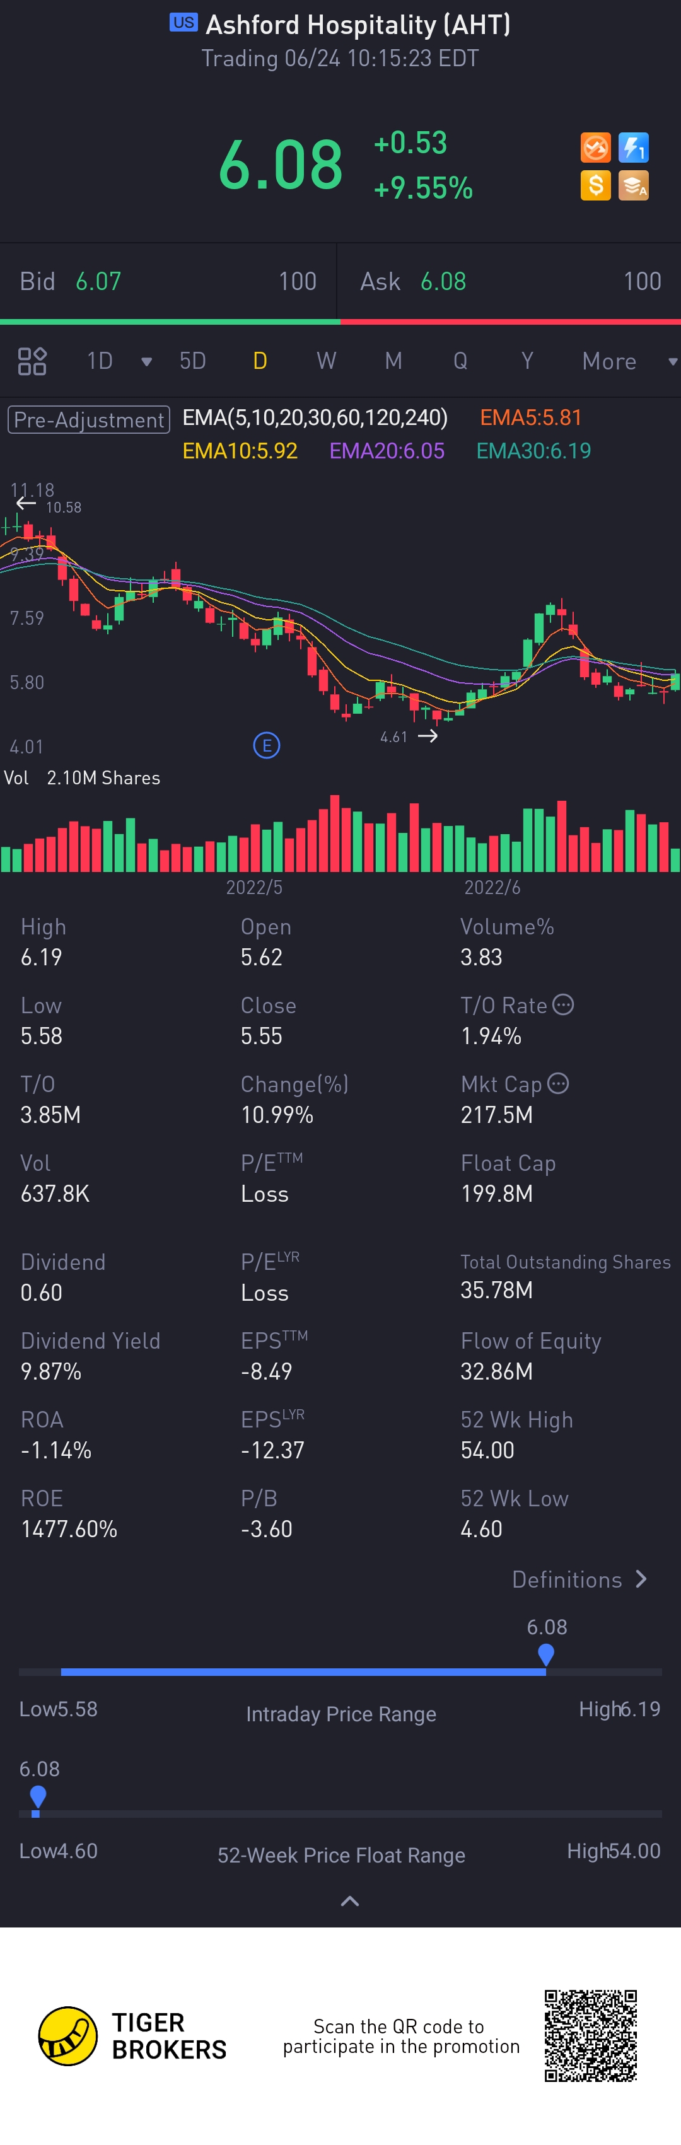Screen dimensions: 681x2145
Task: Tap Scan the QR code promotion text
Action: tap(401, 2037)
